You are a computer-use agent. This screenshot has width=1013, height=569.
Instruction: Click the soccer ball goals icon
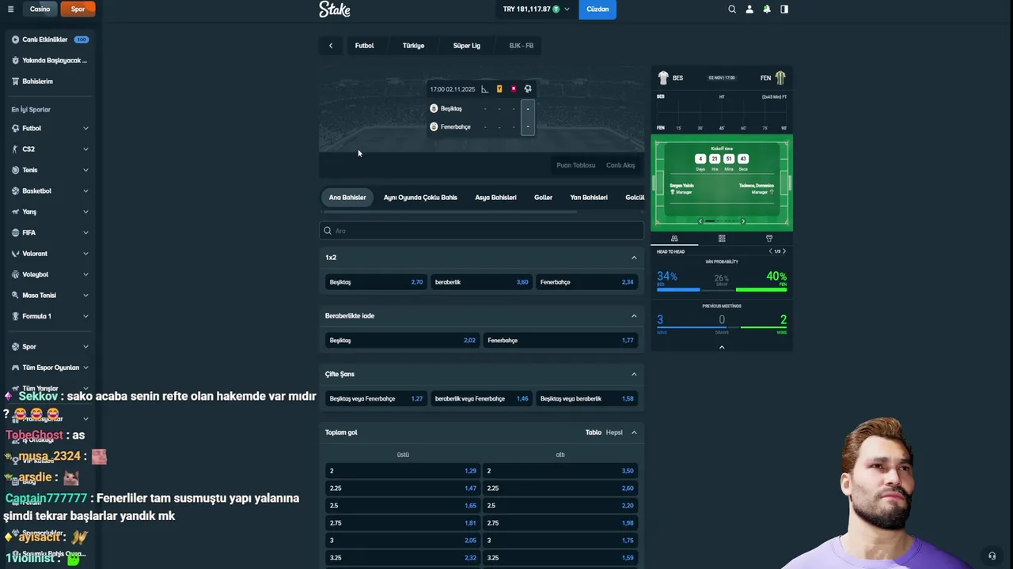click(528, 89)
